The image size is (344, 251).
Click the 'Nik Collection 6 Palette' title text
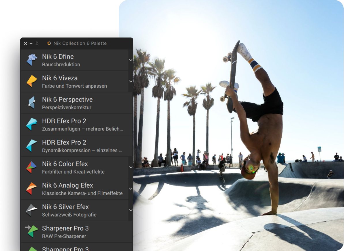tap(80, 43)
